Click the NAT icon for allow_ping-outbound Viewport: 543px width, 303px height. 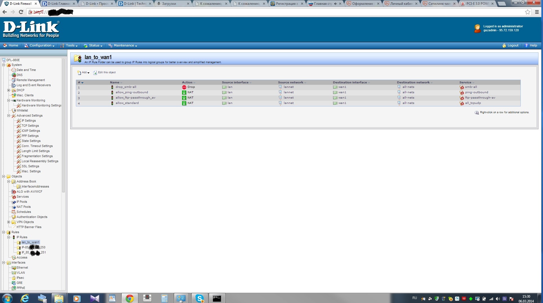pos(184,93)
